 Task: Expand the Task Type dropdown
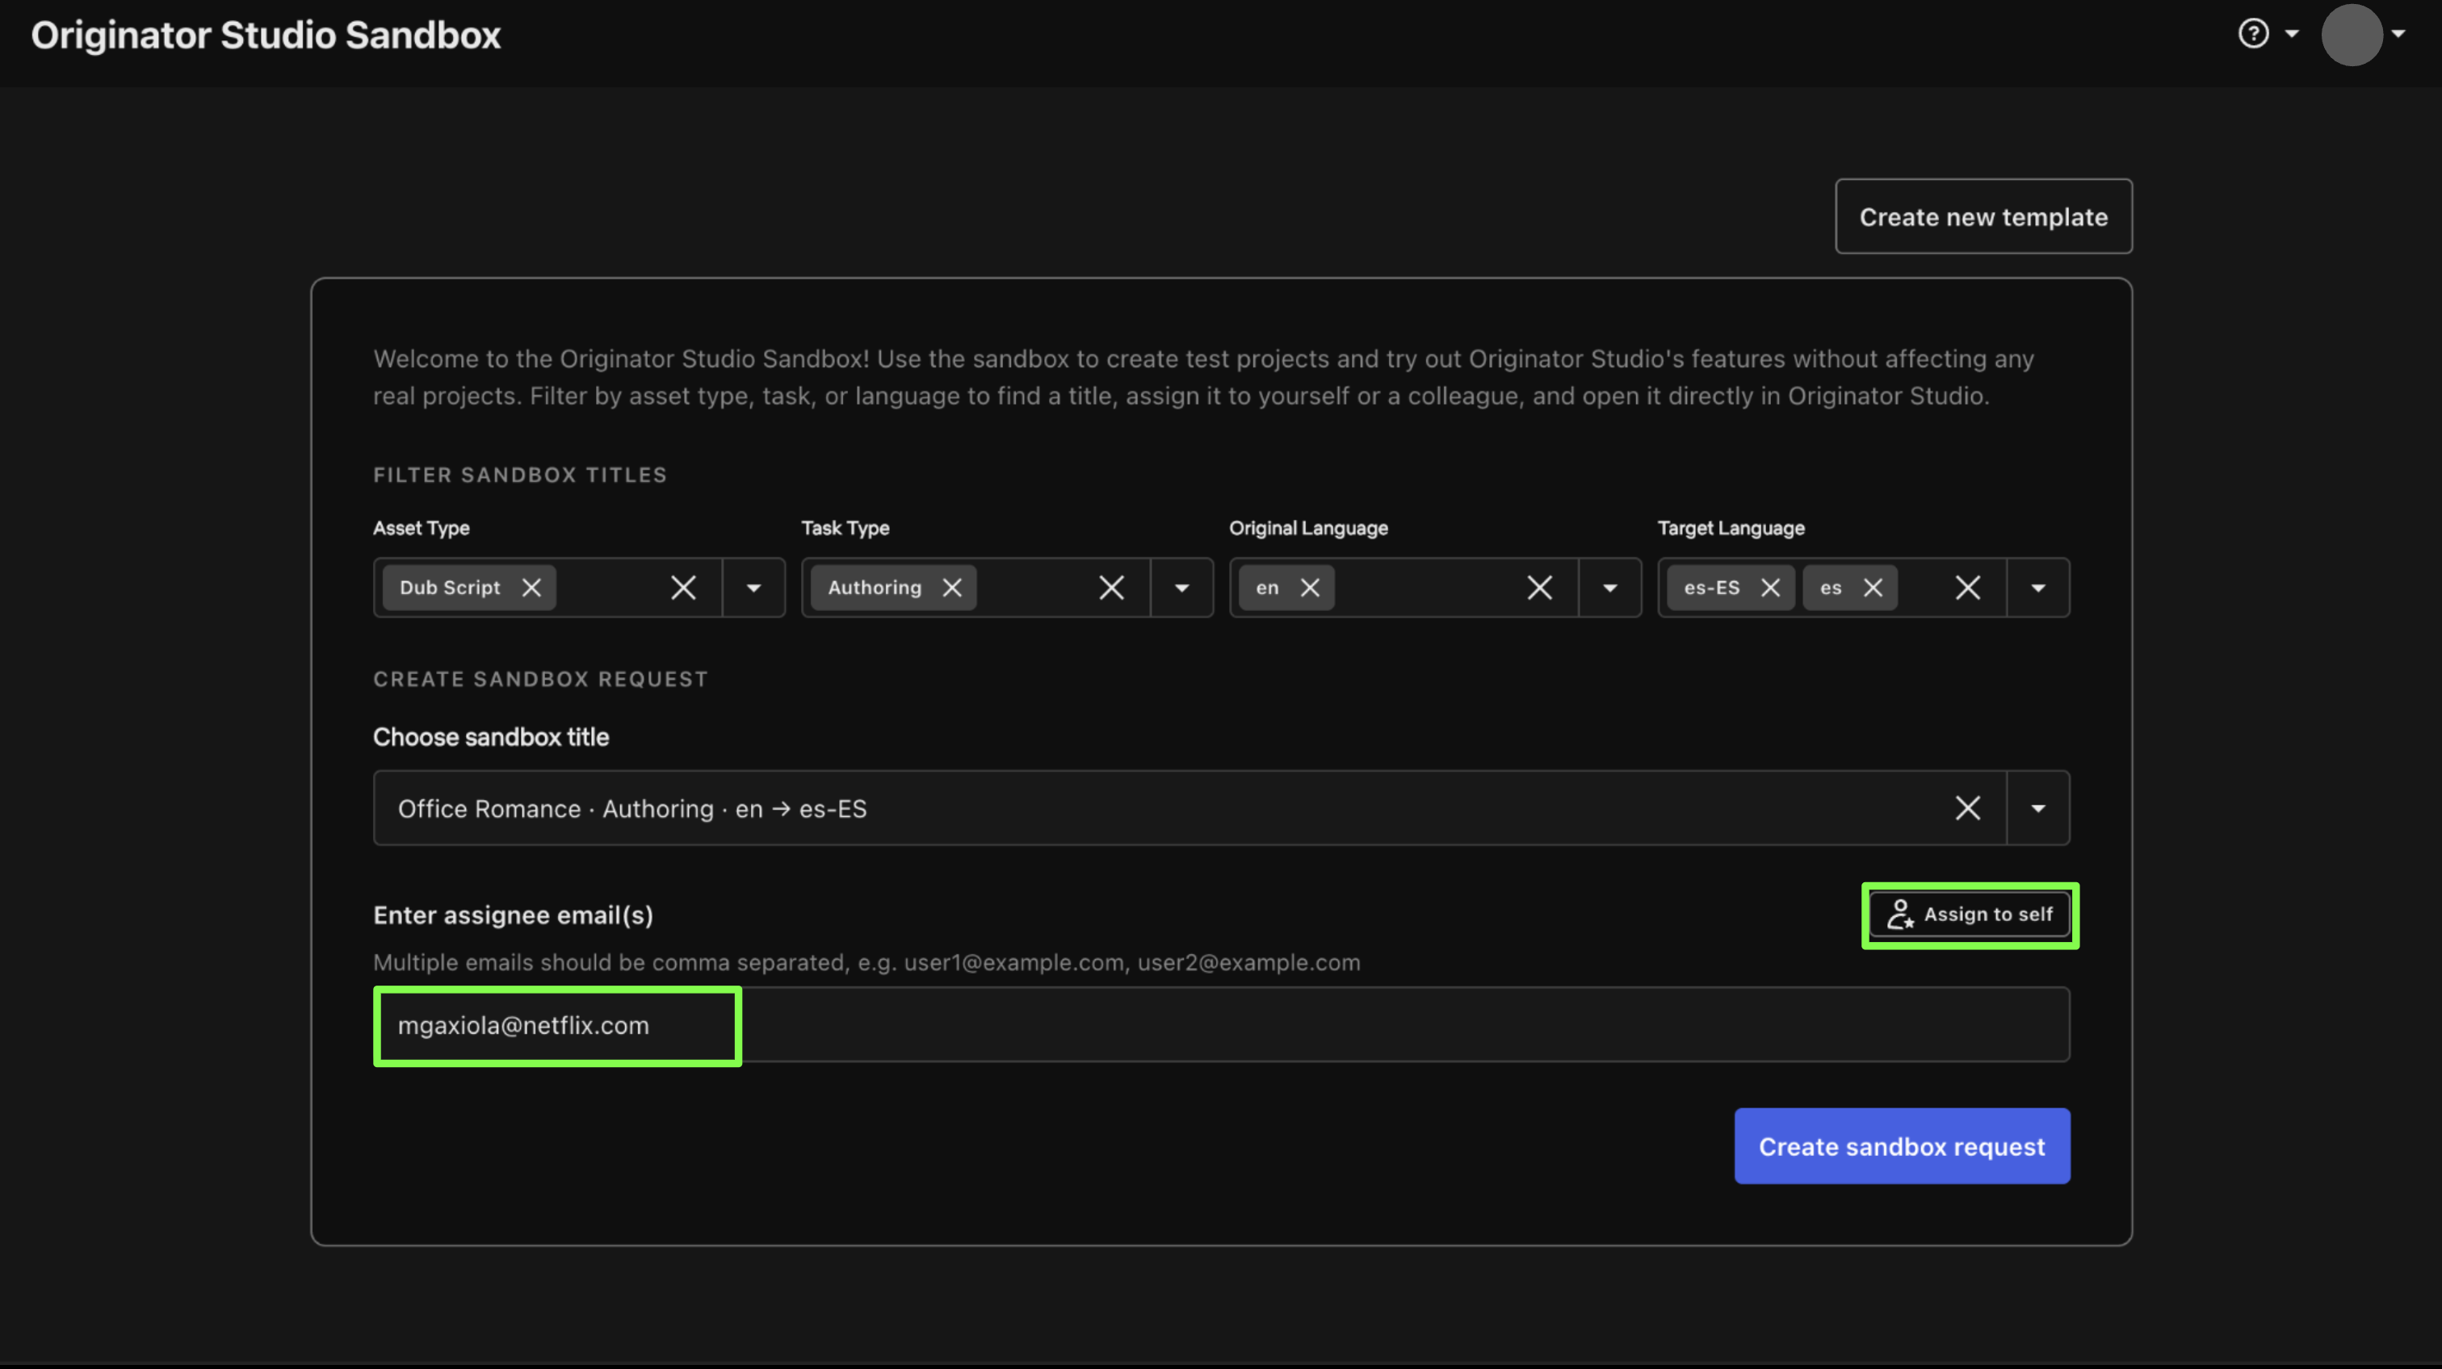pos(1181,588)
